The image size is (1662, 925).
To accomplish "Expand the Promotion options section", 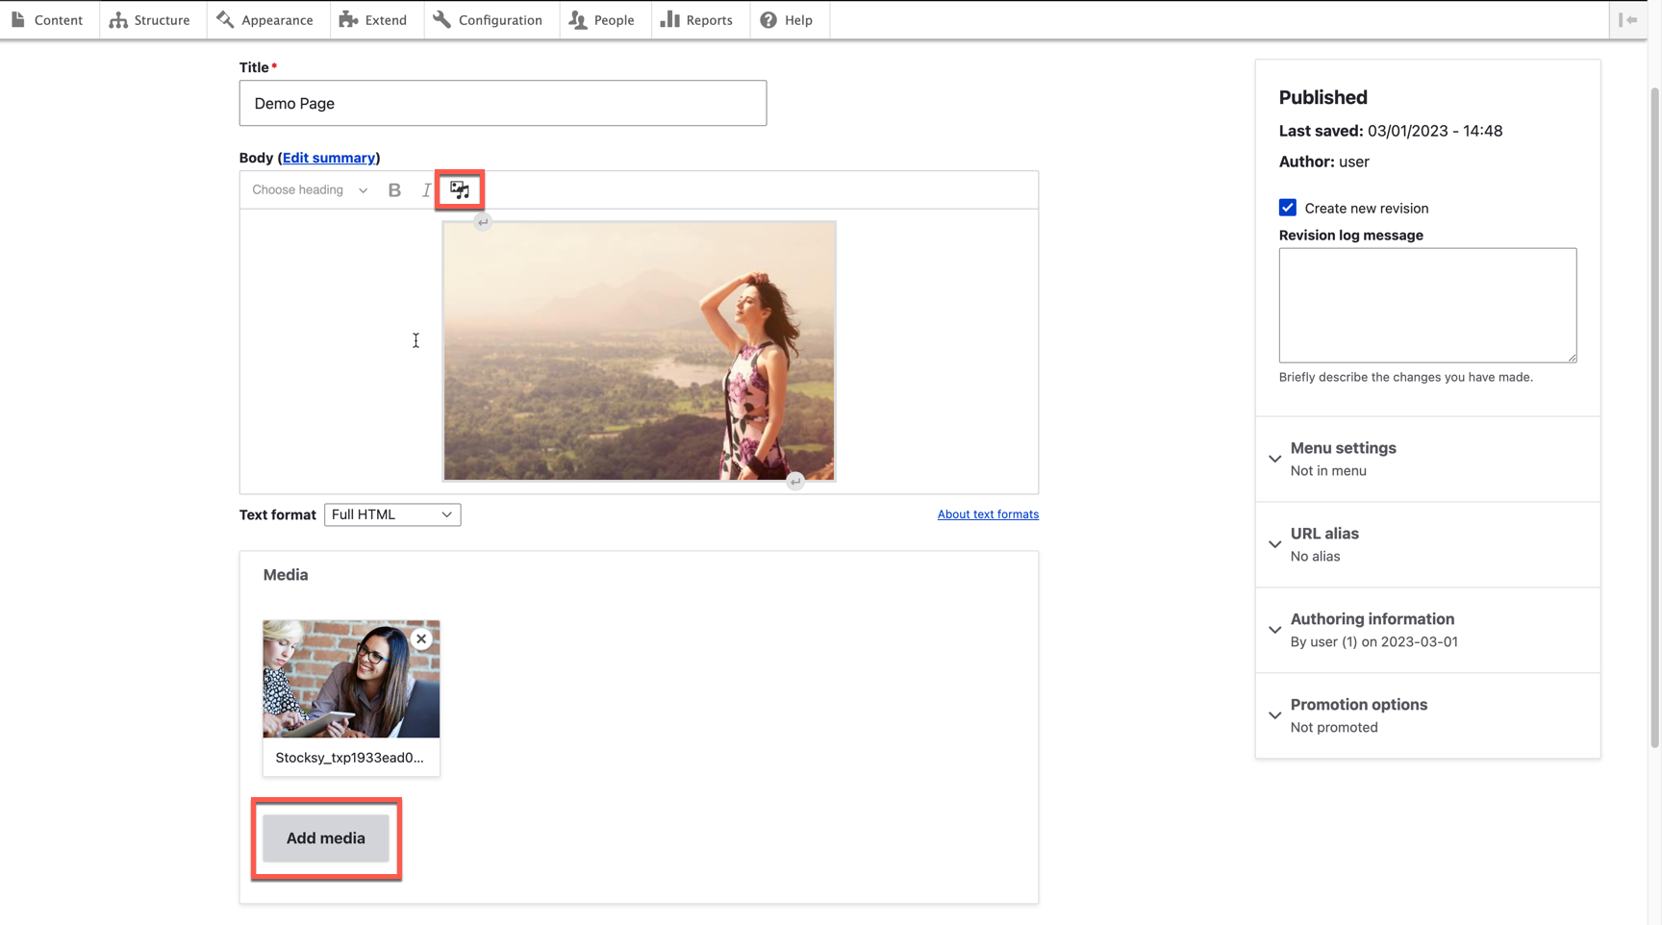I will coord(1358,705).
